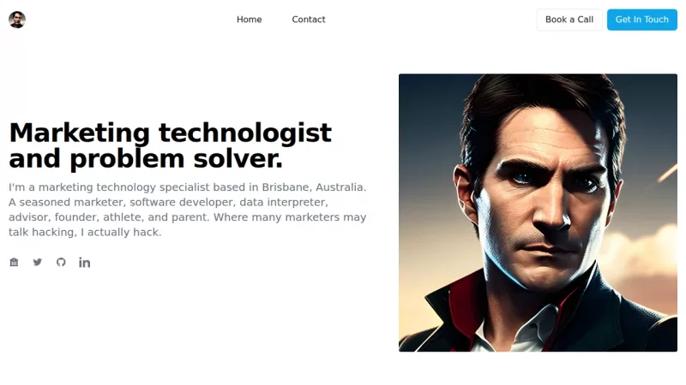Open the Twitter profile icon
686x385 pixels.
(x=38, y=262)
